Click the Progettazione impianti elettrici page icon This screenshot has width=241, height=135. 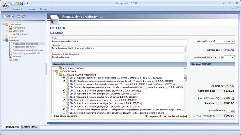tap(10, 53)
